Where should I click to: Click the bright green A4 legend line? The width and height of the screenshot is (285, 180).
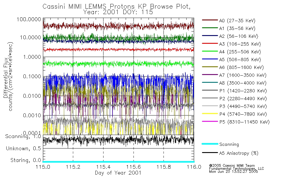click(x=210, y=51)
